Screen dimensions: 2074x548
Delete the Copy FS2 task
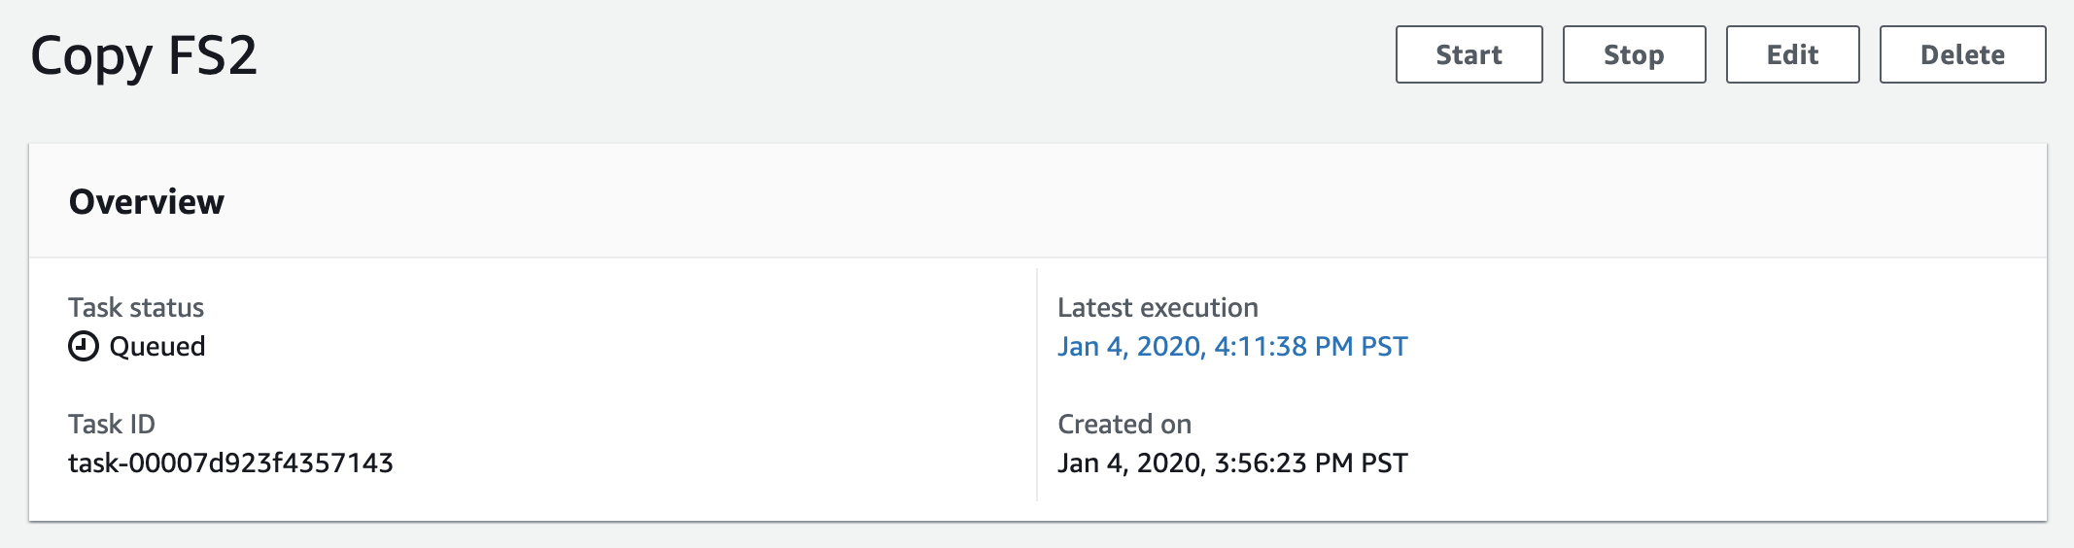pos(1962,54)
